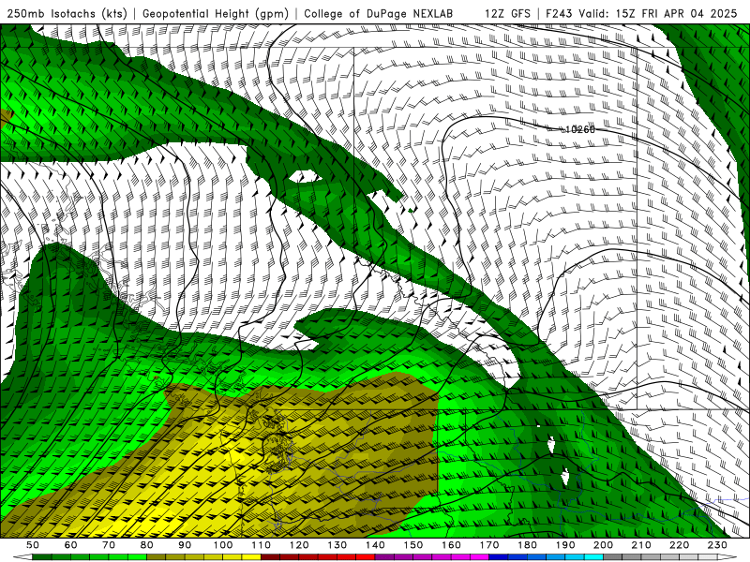This screenshot has height=562, width=750.
Task: Click the 230 knot colorbar label
Action: pos(718,545)
